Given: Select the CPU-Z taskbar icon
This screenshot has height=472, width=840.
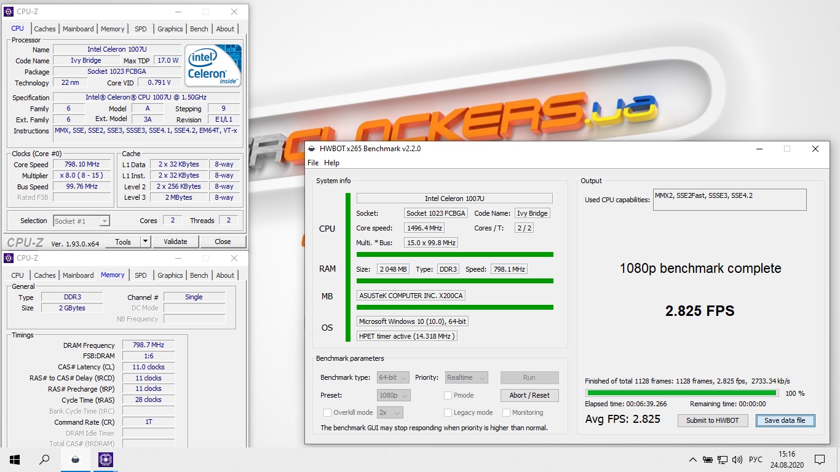Looking at the screenshot, I should (105, 459).
